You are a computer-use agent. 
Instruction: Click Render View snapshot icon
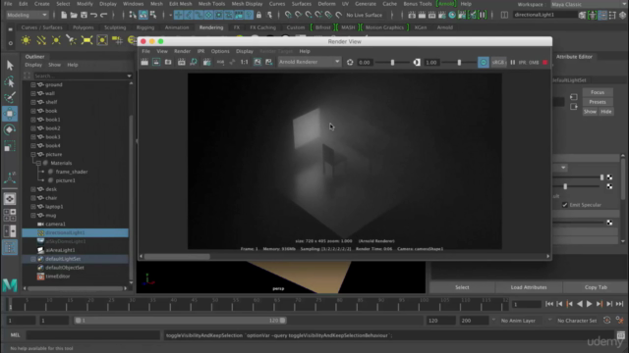tap(168, 62)
